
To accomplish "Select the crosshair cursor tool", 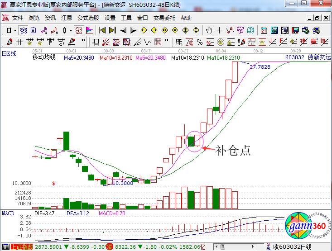I will click(x=219, y=30).
